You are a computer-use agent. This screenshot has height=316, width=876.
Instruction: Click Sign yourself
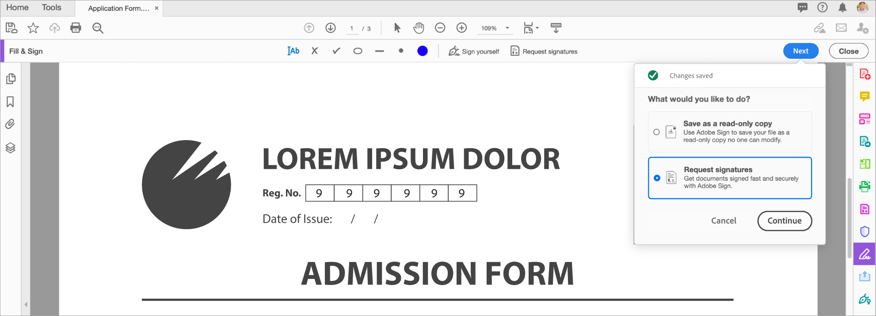(x=474, y=51)
